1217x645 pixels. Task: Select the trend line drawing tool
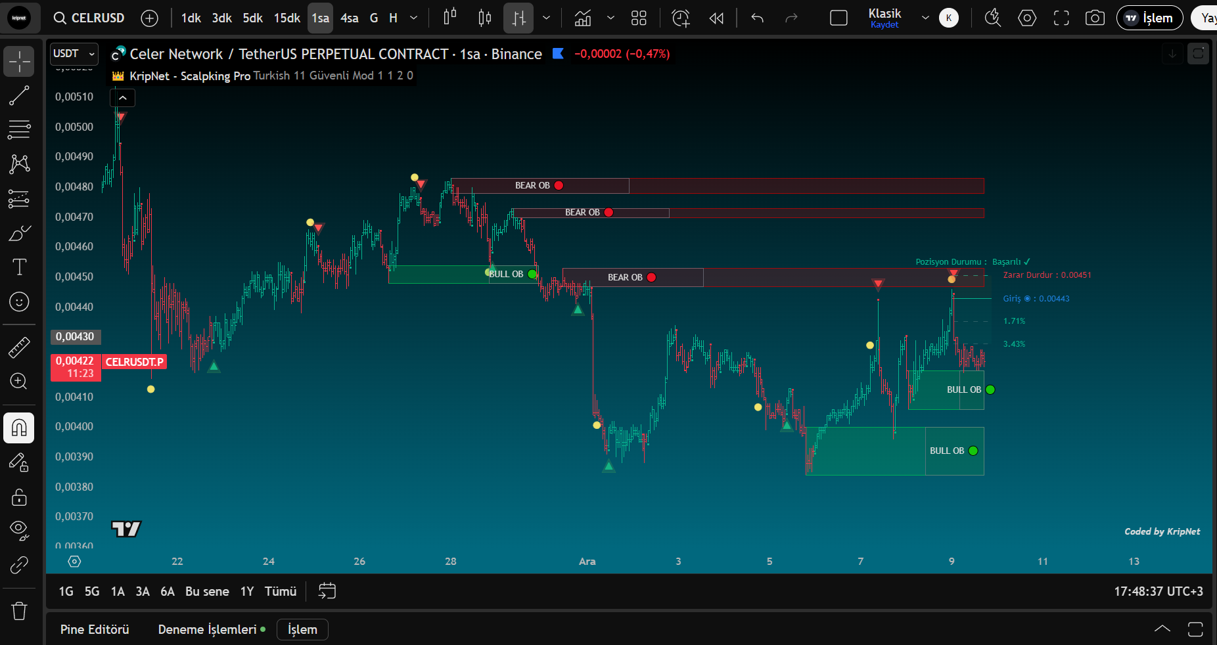(19, 96)
